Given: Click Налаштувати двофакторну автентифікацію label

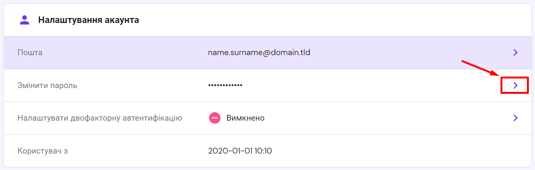Looking at the screenshot, I should pyautogui.click(x=100, y=118).
